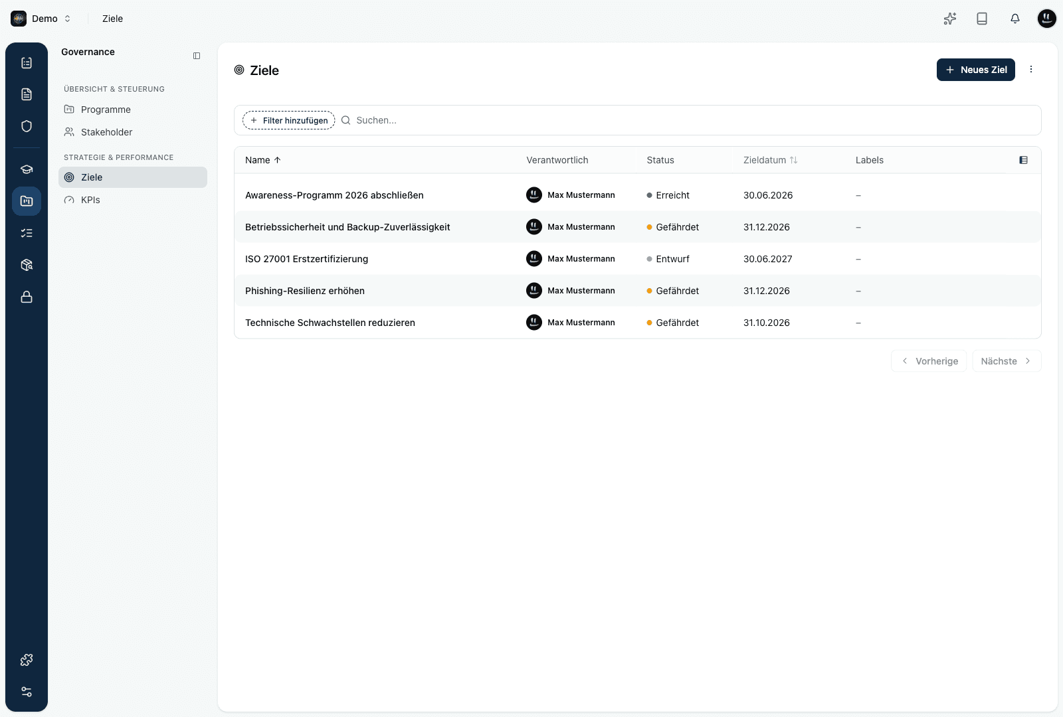Open the shield security module
Image resolution: width=1063 pixels, height=717 pixels.
(x=27, y=126)
